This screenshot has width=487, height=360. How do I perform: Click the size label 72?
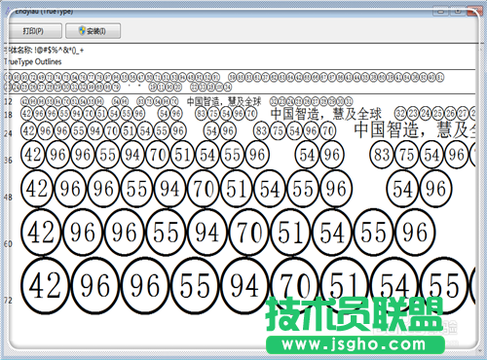click(8, 301)
